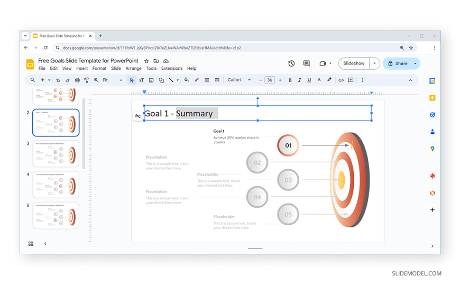Increase font size with plus button
The image size is (460, 285).
(280, 80)
